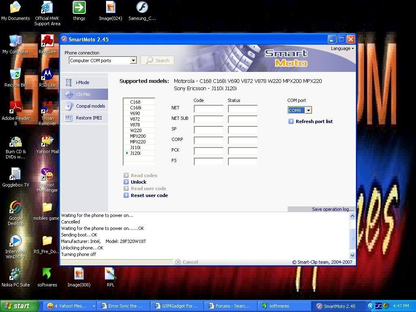The width and height of the screenshot is (416, 312).
Task: Click the Cancel button
Action: (x=187, y=262)
